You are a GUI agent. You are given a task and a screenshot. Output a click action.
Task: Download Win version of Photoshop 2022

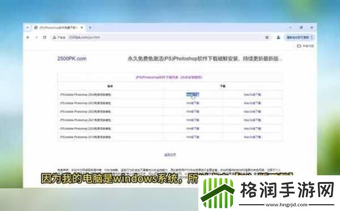point(193,112)
